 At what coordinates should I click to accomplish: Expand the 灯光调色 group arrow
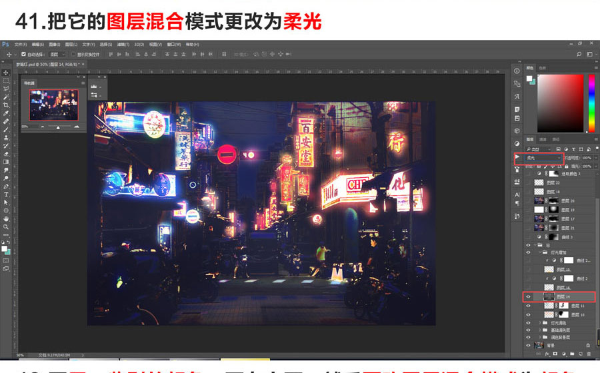tap(540, 323)
